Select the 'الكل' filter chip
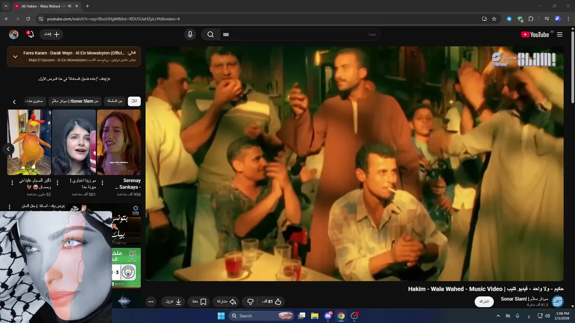This screenshot has height=323, width=575. pos(134,101)
